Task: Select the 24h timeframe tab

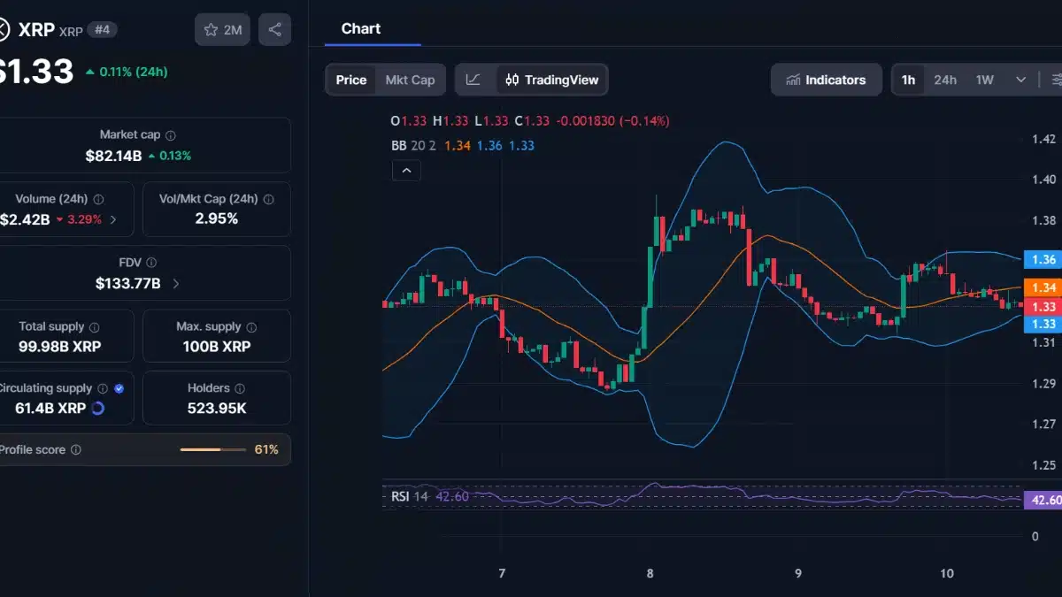Action: coord(945,80)
